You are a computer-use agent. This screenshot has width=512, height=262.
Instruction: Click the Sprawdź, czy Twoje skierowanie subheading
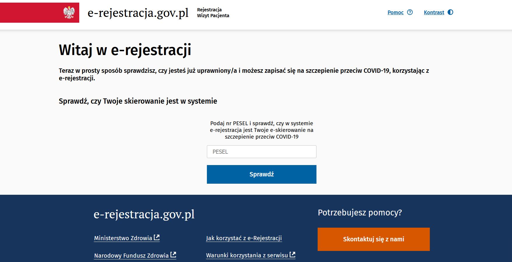tap(138, 101)
